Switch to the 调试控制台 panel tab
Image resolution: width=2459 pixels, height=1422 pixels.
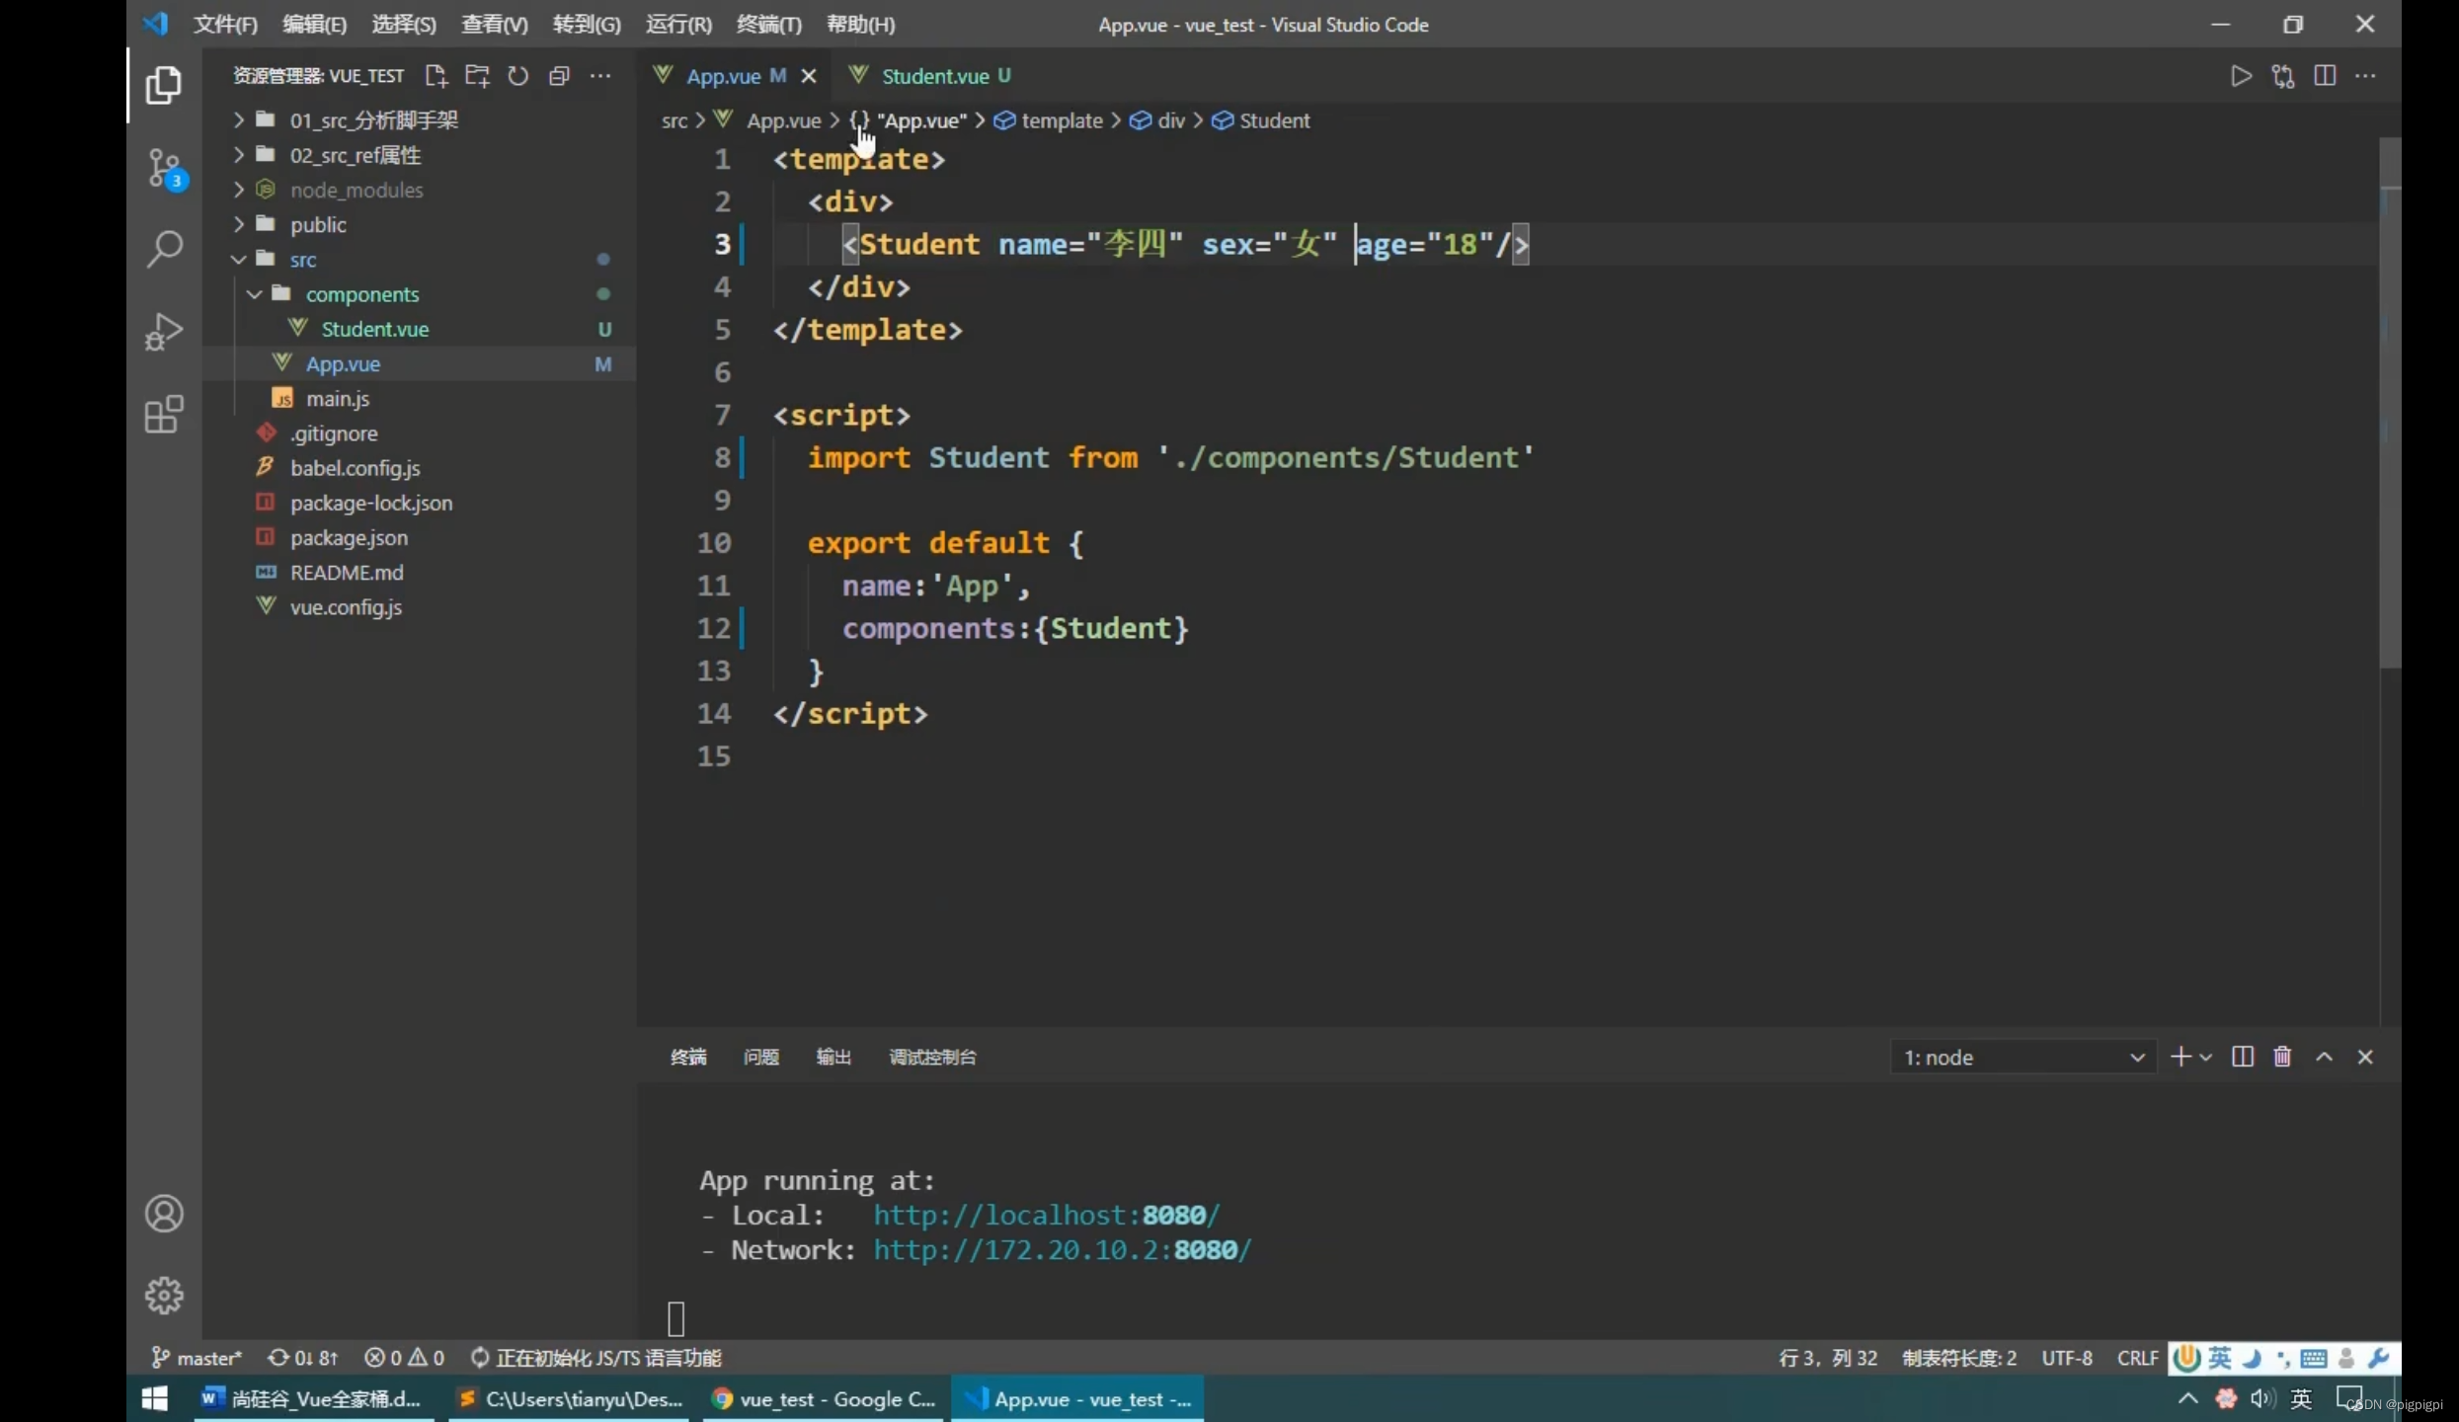pyautogui.click(x=932, y=1057)
